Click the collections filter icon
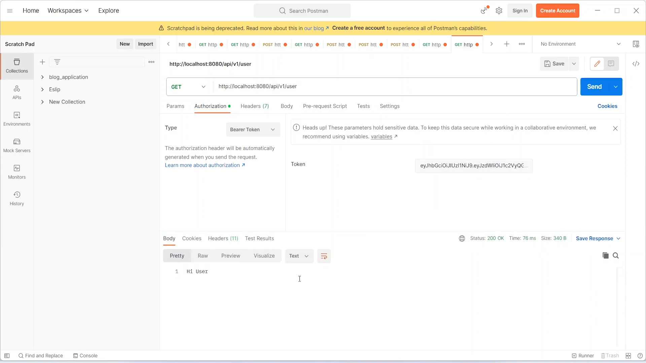646x363 pixels. click(x=57, y=62)
